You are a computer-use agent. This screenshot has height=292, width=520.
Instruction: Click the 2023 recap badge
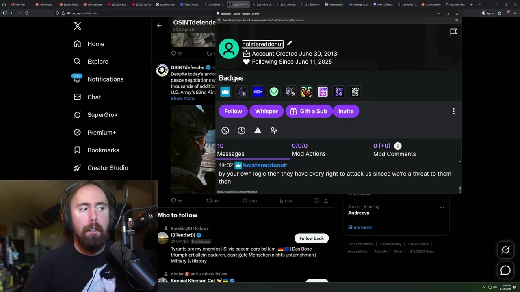[x=323, y=92]
